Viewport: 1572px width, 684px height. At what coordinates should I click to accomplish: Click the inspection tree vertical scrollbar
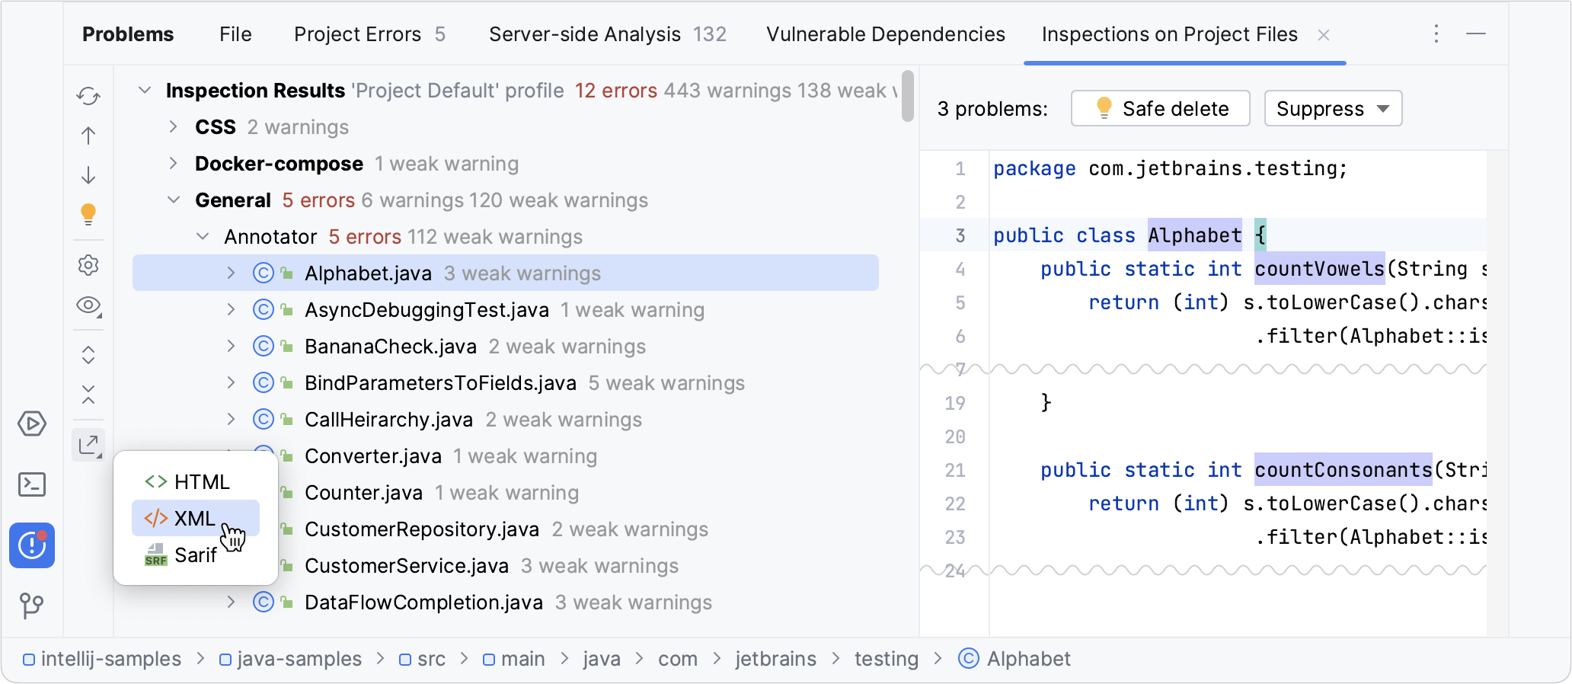click(907, 97)
